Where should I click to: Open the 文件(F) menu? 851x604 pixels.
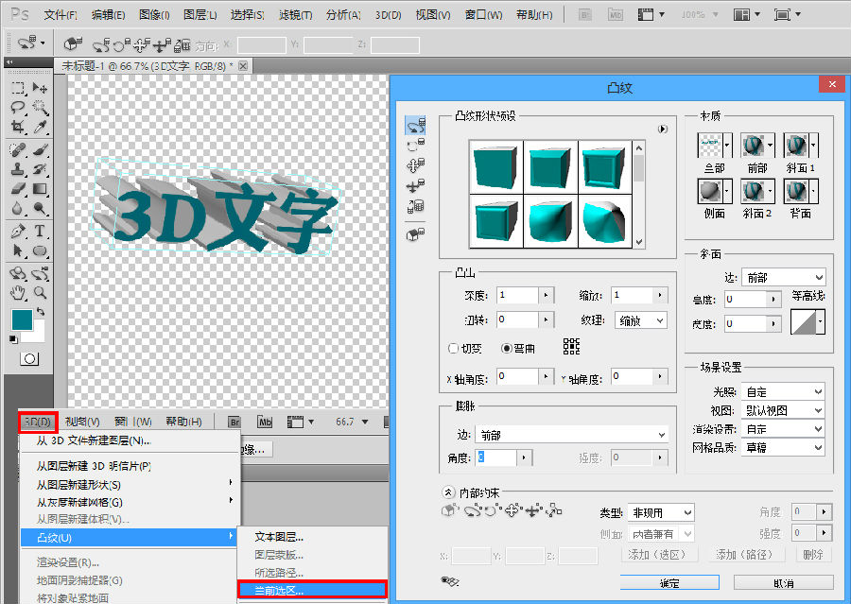(61, 15)
